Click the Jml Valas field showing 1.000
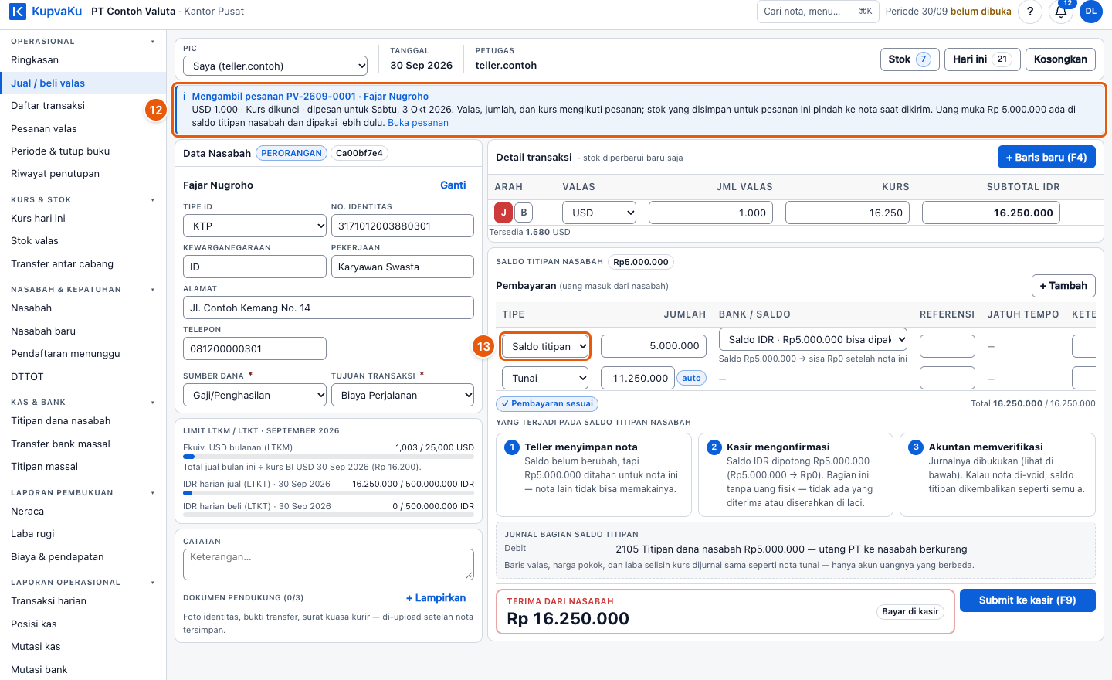 pos(711,212)
